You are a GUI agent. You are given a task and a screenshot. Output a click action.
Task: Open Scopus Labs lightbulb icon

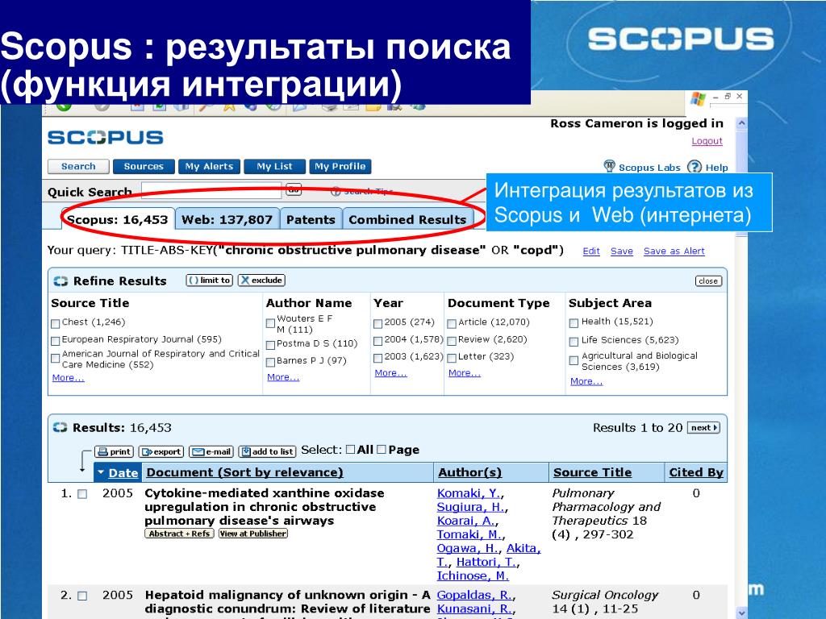[x=610, y=166]
